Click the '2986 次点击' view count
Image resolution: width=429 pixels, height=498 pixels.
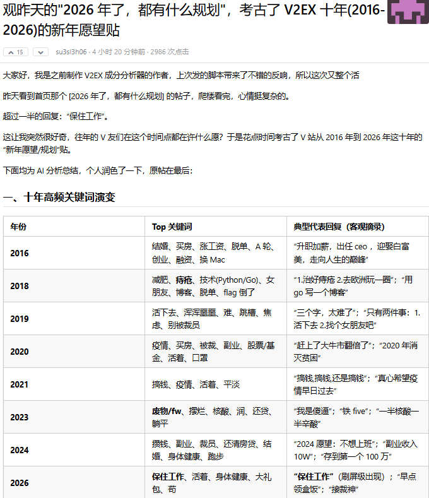tap(169, 52)
